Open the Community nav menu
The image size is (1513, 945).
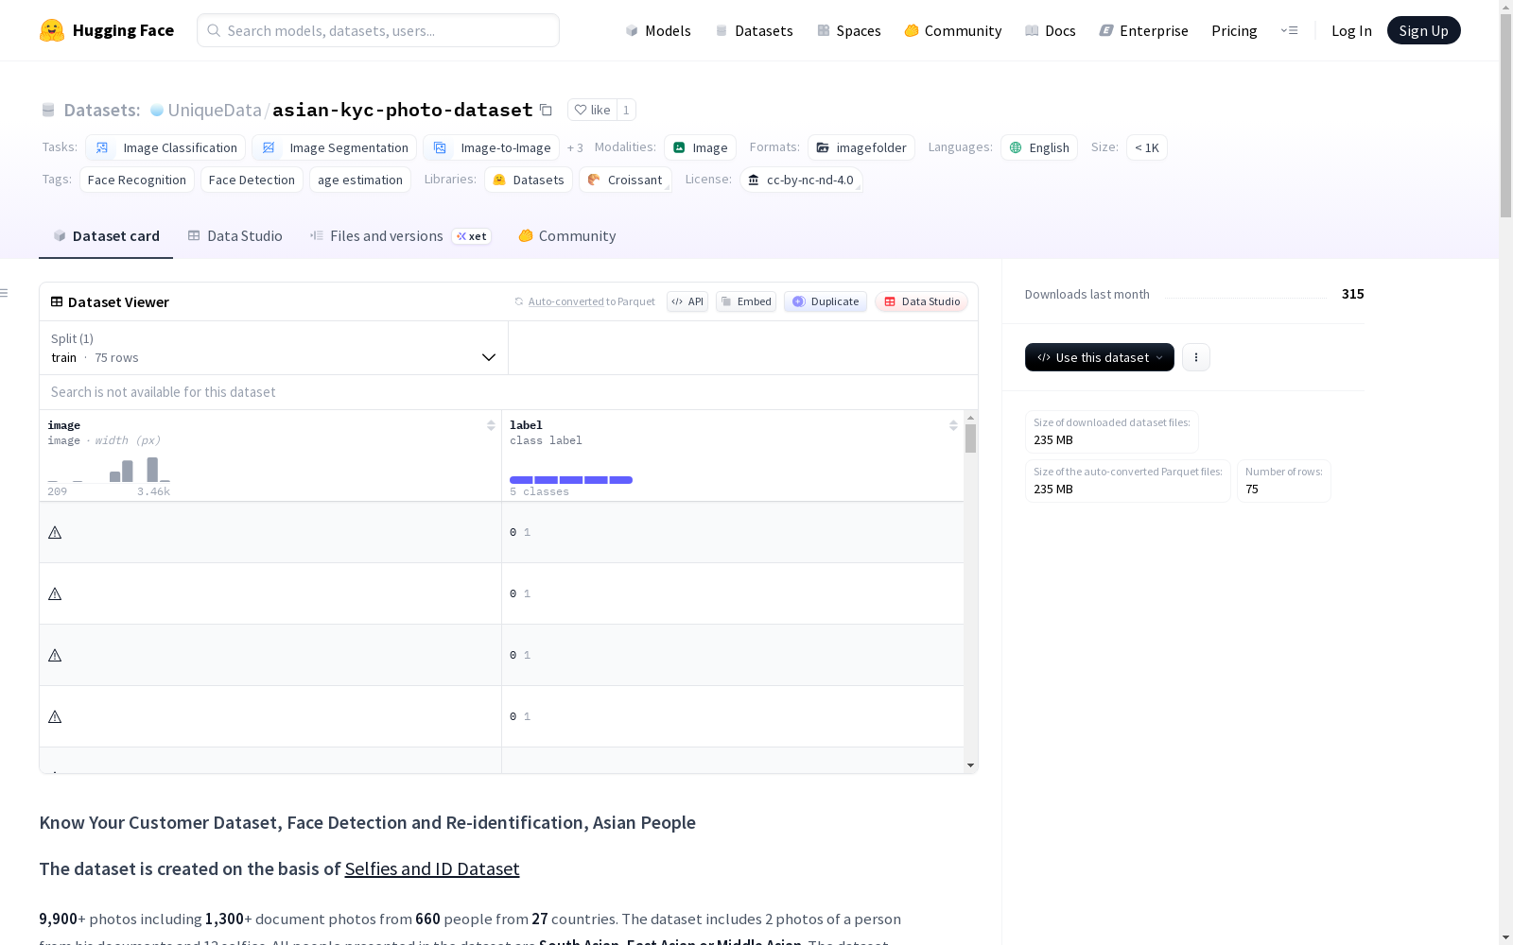point(953,30)
